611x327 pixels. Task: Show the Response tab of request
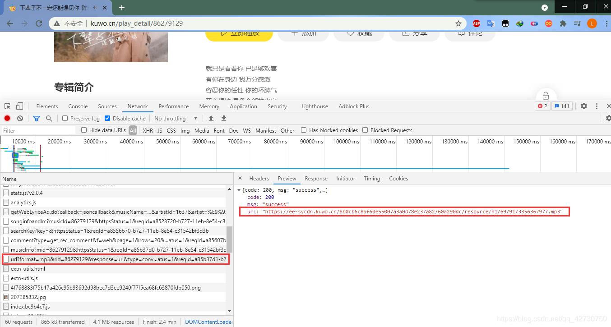(316, 178)
